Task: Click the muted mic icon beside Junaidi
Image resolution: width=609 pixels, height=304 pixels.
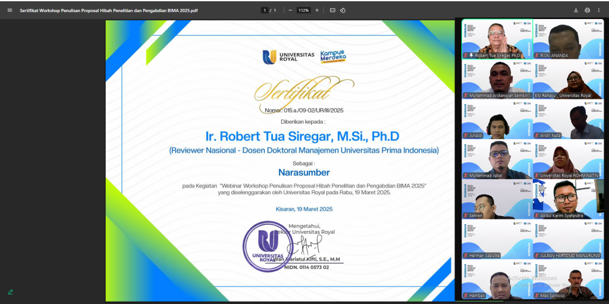Action: [466, 135]
